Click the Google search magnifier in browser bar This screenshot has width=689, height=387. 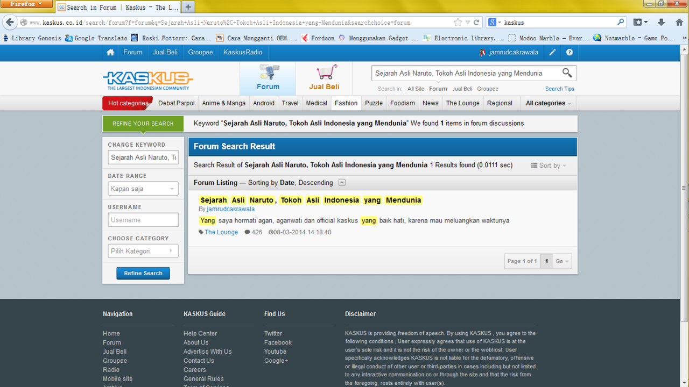(x=621, y=23)
